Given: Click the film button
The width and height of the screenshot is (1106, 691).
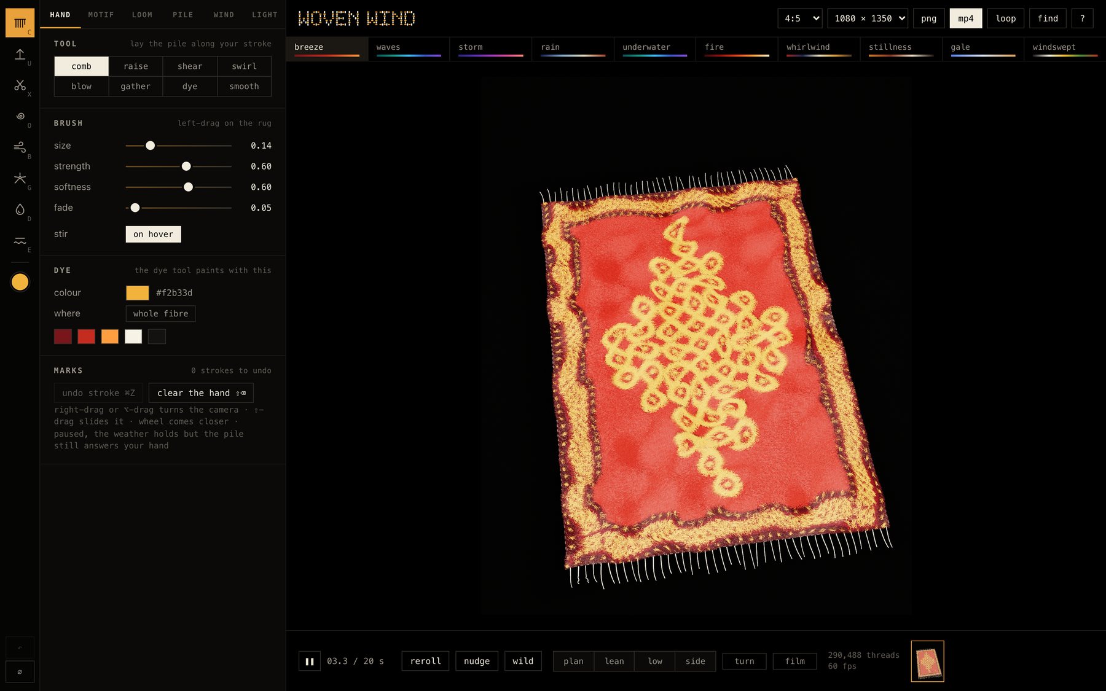Looking at the screenshot, I should point(794,662).
